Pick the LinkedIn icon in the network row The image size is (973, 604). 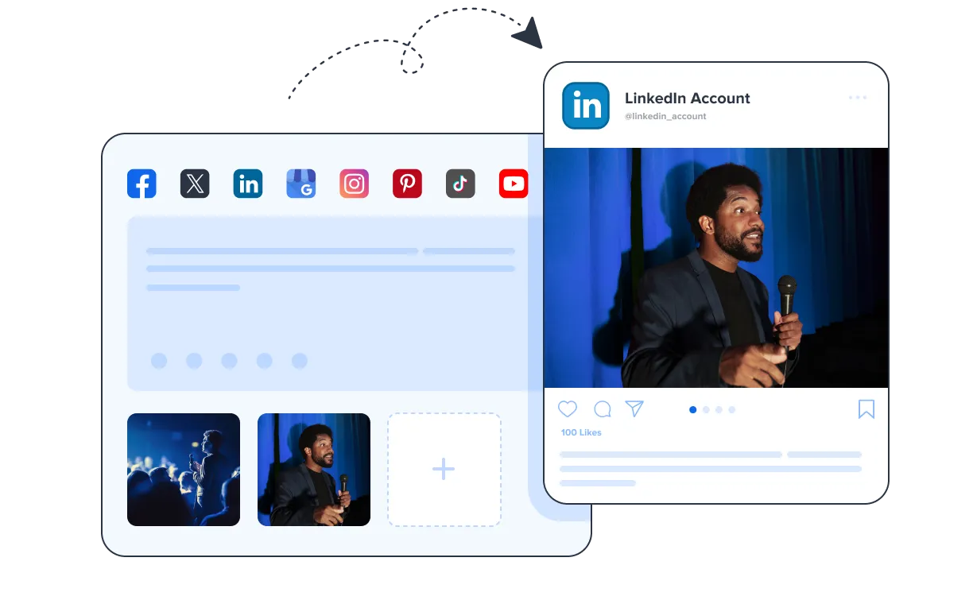(x=248, y=184)
